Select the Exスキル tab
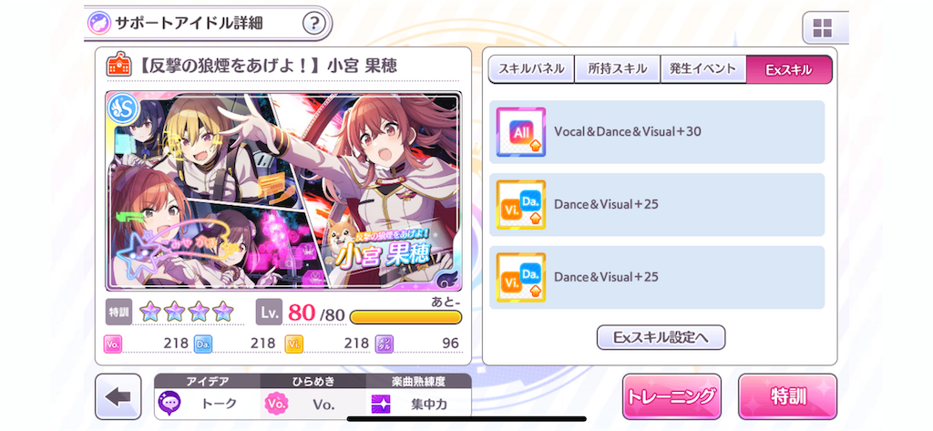Image resolution: width=933 pixels, height=431 pixels. [789, 69]
